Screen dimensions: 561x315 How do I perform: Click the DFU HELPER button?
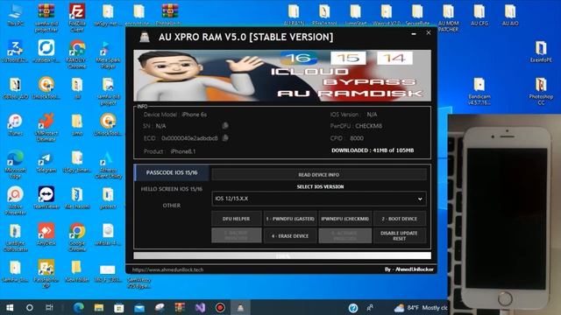[236, 219]
